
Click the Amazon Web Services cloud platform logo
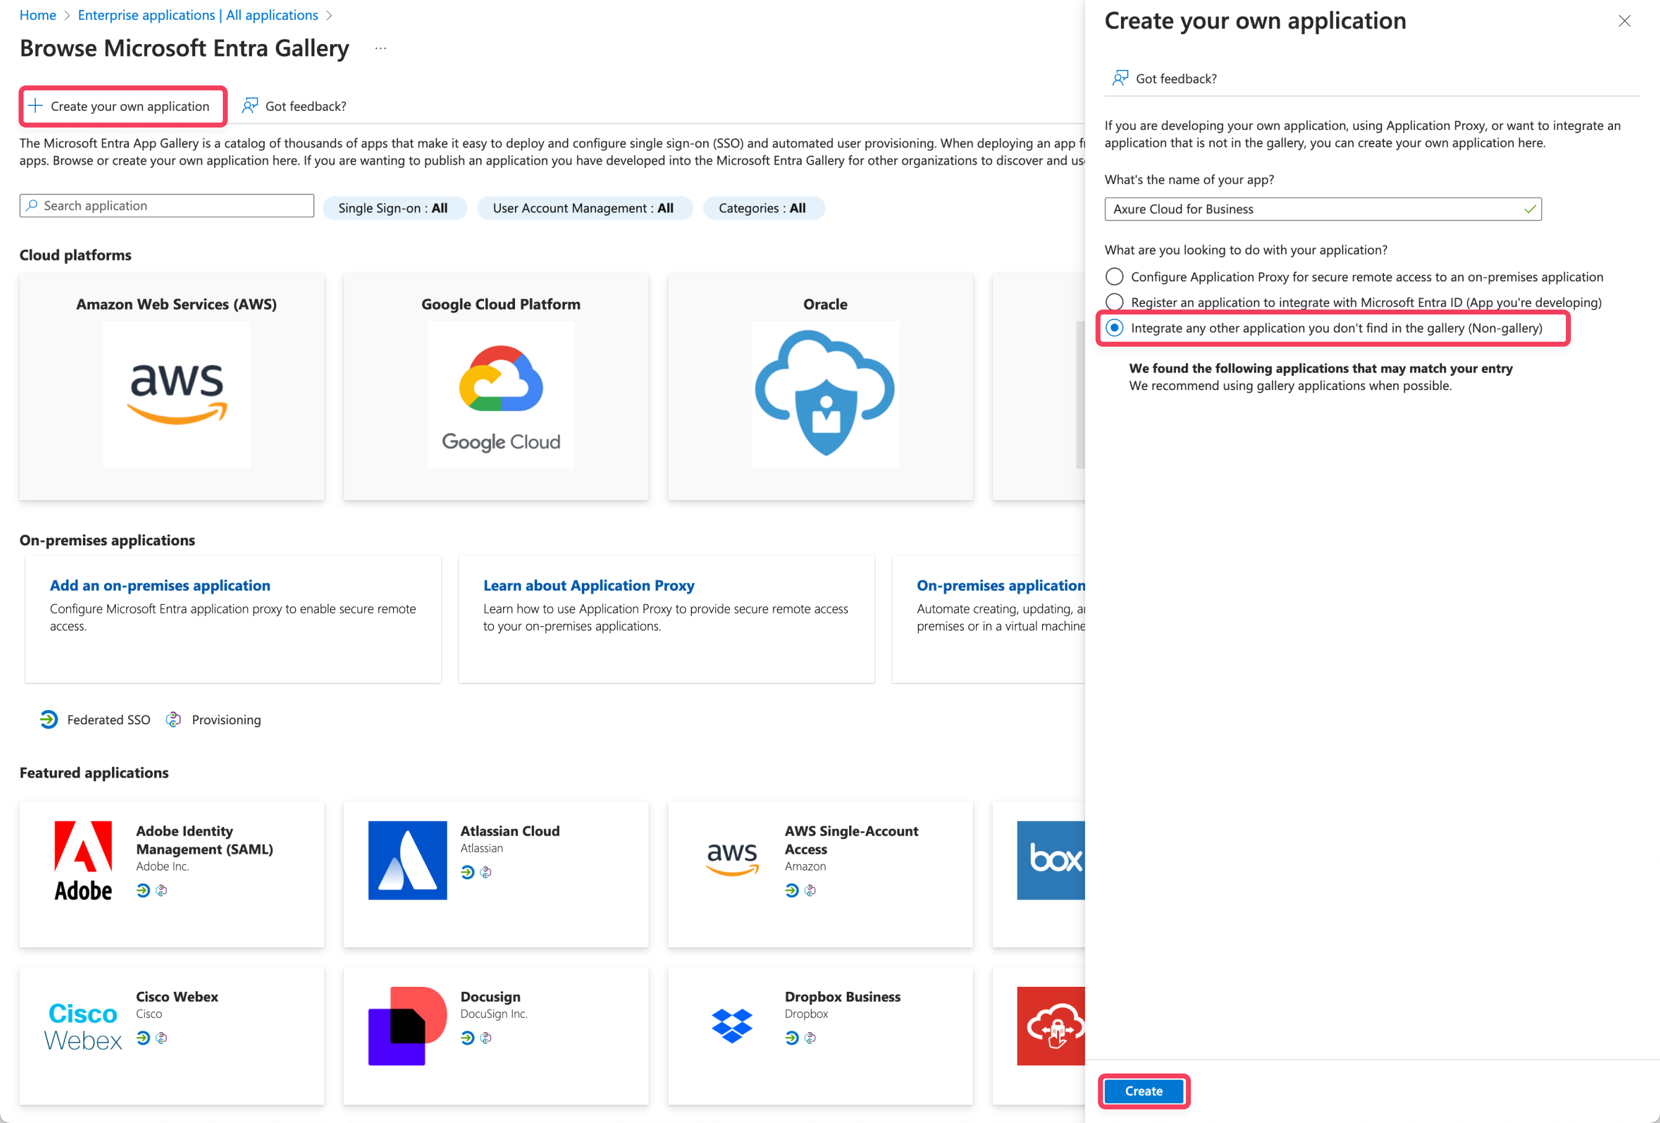pos(176,394)
